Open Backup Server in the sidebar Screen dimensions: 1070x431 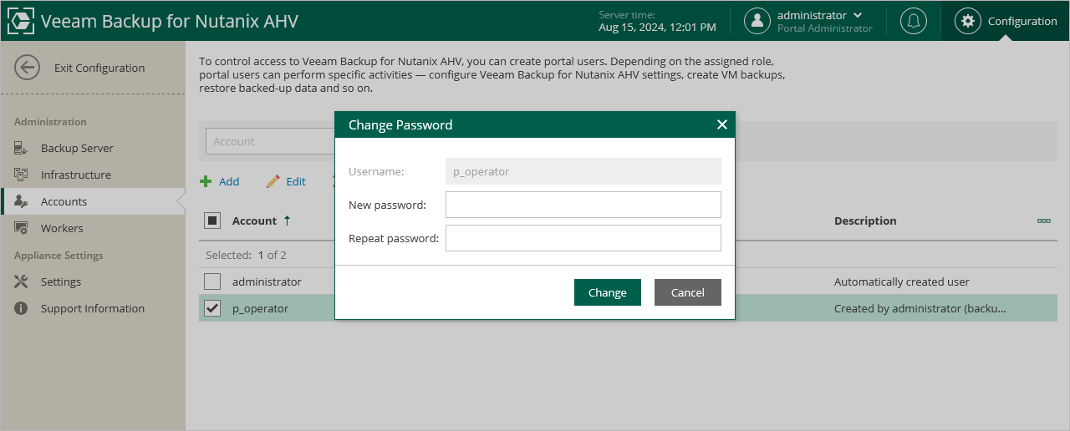coord(77,148)
